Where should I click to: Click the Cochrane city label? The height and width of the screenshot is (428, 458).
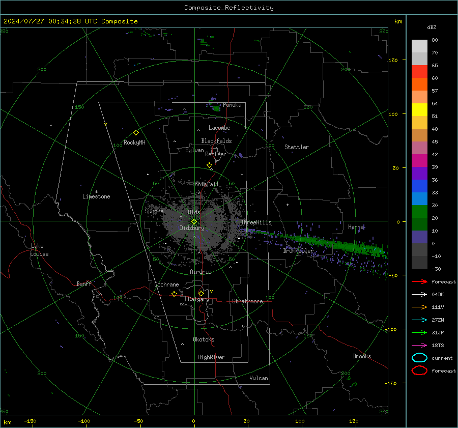pos(166,284)
